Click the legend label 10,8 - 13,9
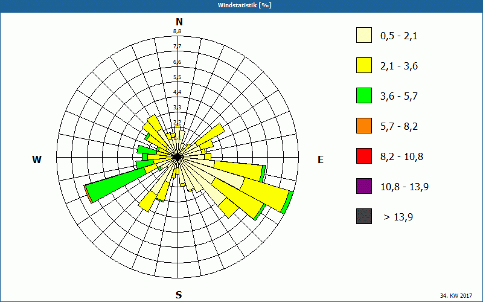The image size is (483, 302). click(x=405, y=187)
